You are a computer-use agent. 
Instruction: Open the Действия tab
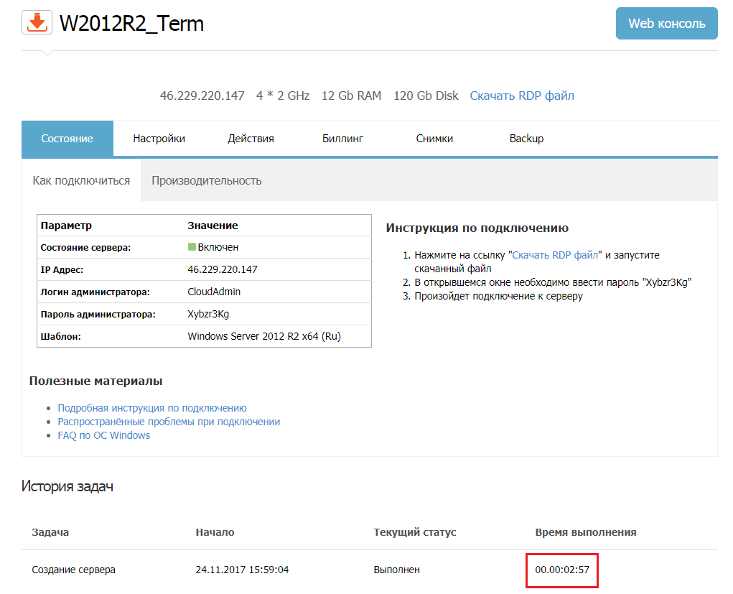(251, 139)
